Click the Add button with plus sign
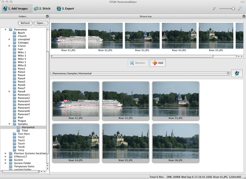This screenshot has height=179, width=246. tap(158, 63)
